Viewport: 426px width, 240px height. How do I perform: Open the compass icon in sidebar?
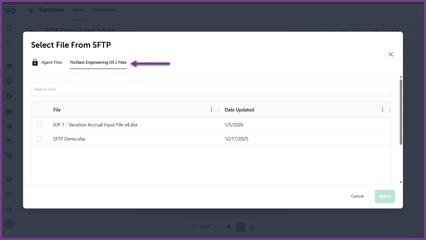[9, 194]
